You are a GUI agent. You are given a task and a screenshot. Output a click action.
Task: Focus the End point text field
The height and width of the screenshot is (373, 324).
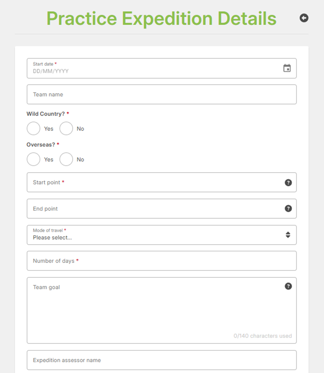point(156,209)
